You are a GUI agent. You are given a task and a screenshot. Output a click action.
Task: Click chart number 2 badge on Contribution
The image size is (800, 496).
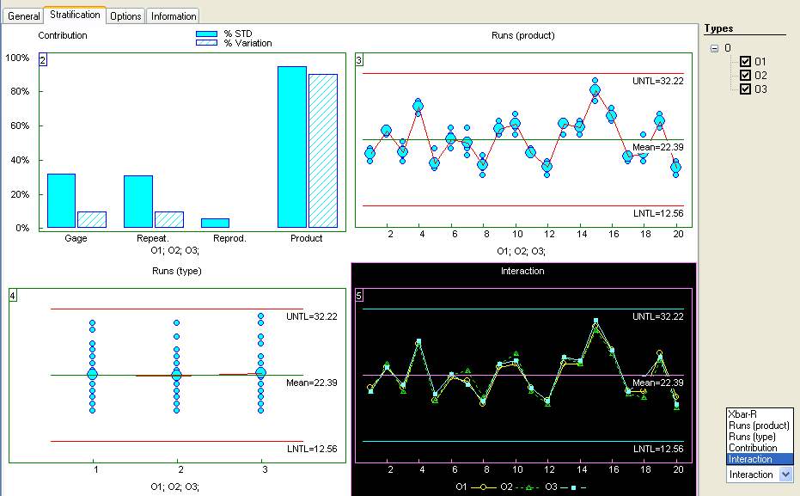pos(43,59)
